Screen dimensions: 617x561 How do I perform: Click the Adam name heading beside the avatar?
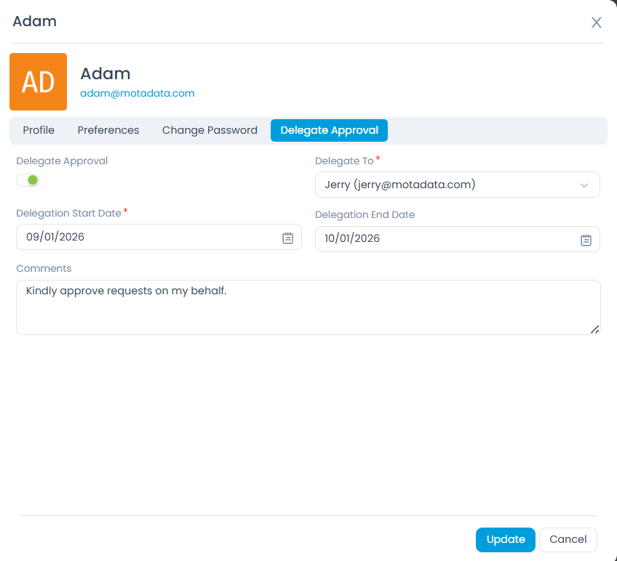(x=106, y=73)
